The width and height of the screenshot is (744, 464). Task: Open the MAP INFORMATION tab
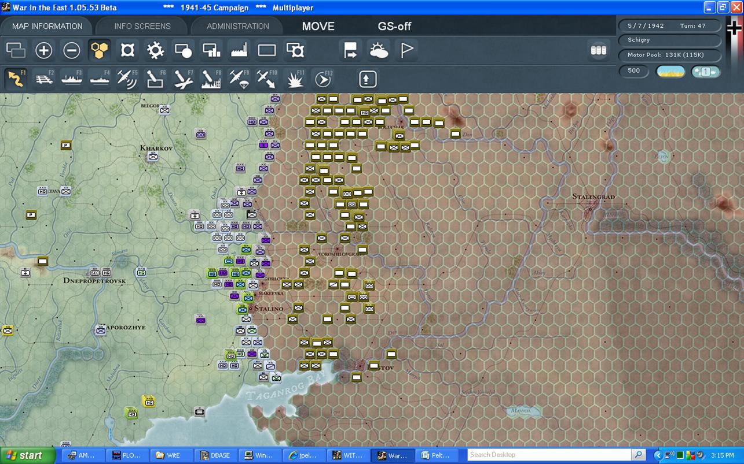tap(47, 26)
